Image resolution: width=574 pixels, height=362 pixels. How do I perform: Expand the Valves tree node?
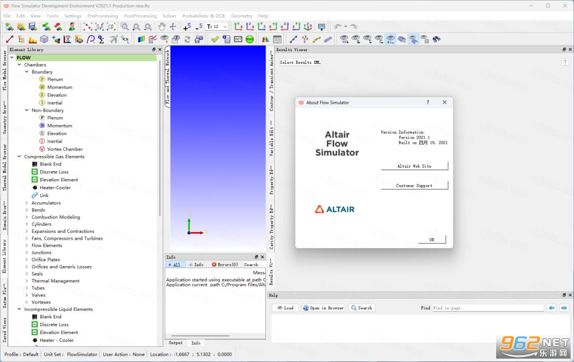pyautogui.click(x=26, y=295)
